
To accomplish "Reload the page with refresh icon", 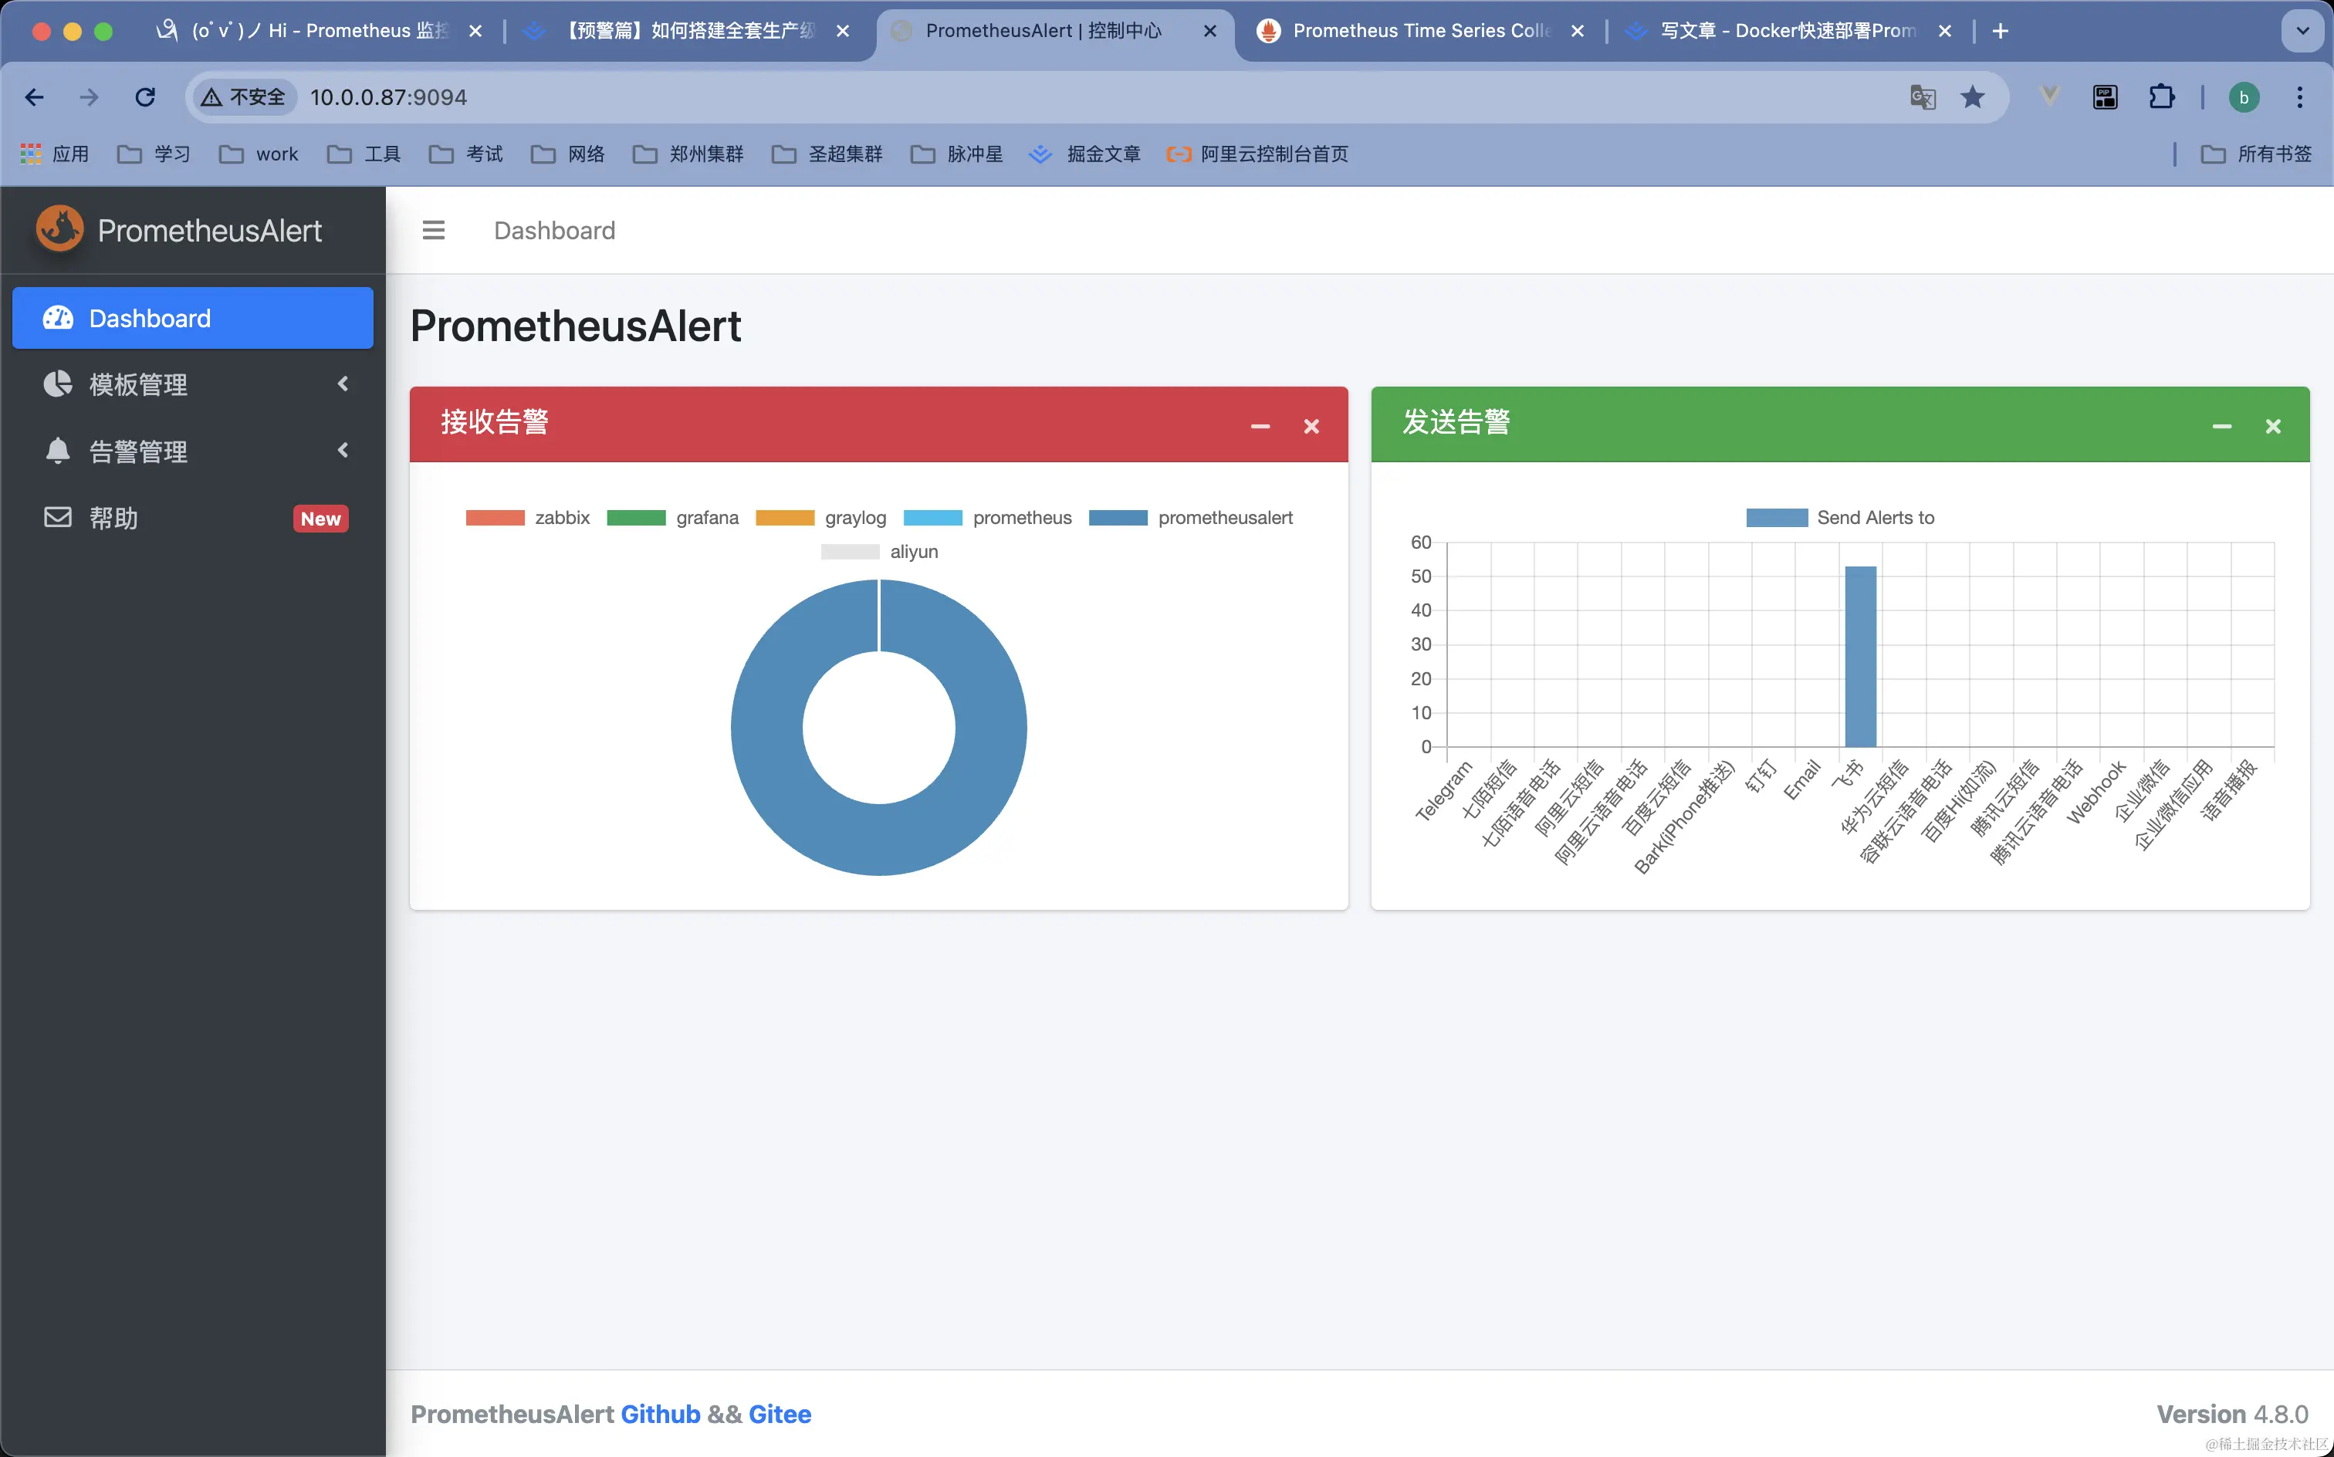I will click(x=146, y=97).
